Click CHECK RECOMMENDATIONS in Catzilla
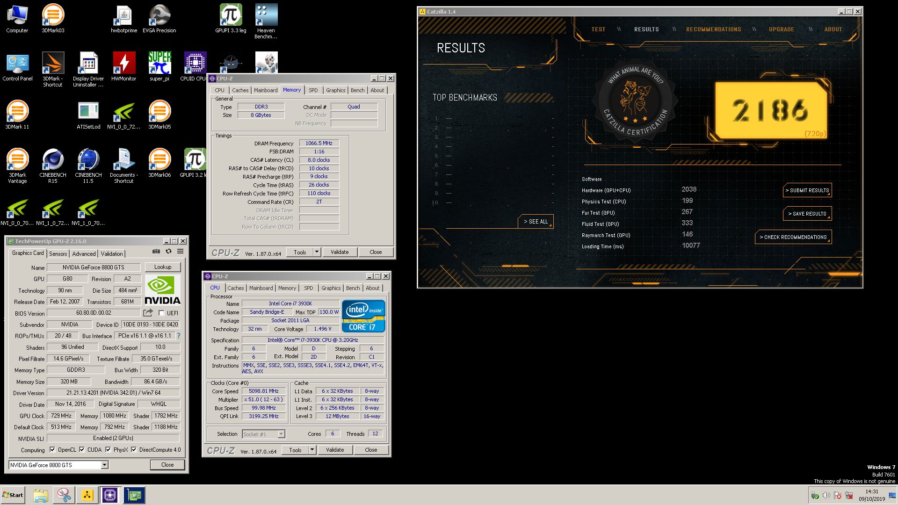This screenshot has width=898, height=505. pyautogui.click(x=793, y=237)
